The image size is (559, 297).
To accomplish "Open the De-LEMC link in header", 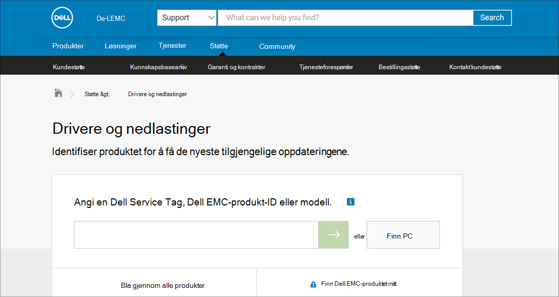I will coord(111,18).
